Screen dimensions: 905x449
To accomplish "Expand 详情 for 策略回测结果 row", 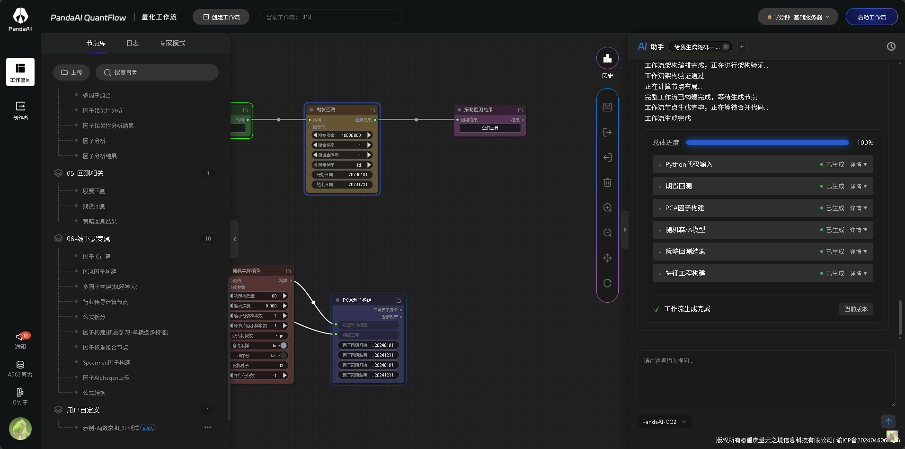I will pyautogui.click(x=859, y=251).
